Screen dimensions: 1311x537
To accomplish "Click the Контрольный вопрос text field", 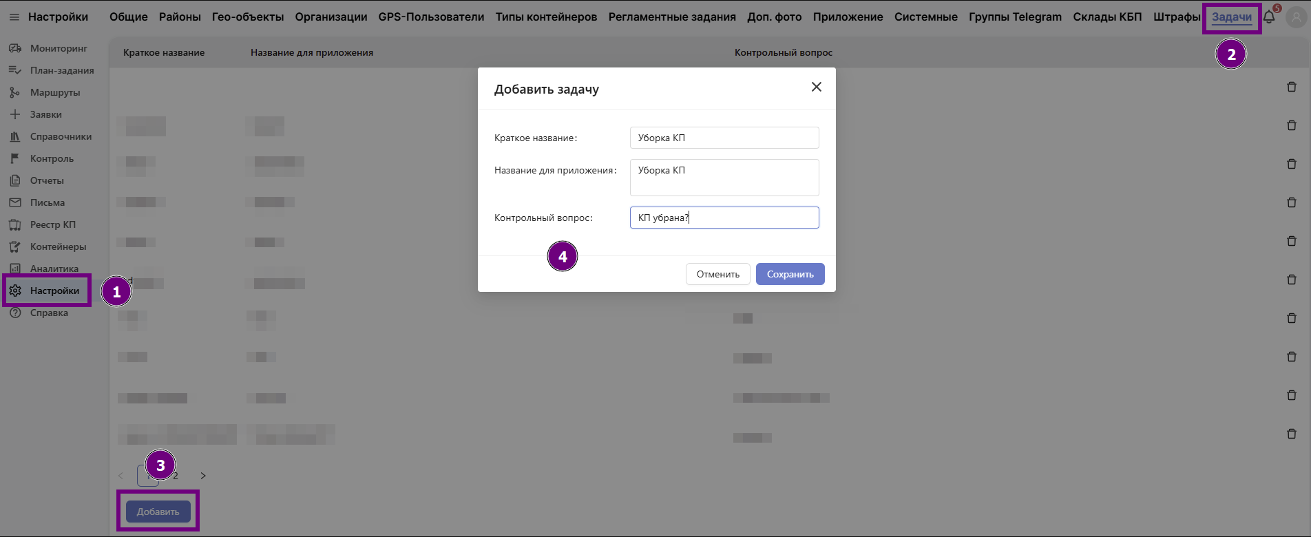I will (x=724, y=218).
